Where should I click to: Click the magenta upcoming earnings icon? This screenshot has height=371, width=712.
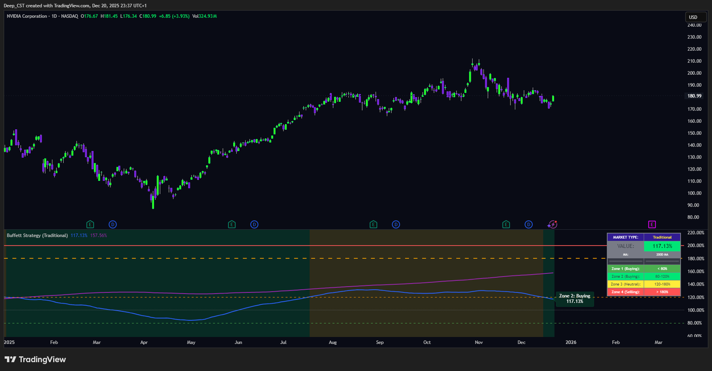[652, 224]
